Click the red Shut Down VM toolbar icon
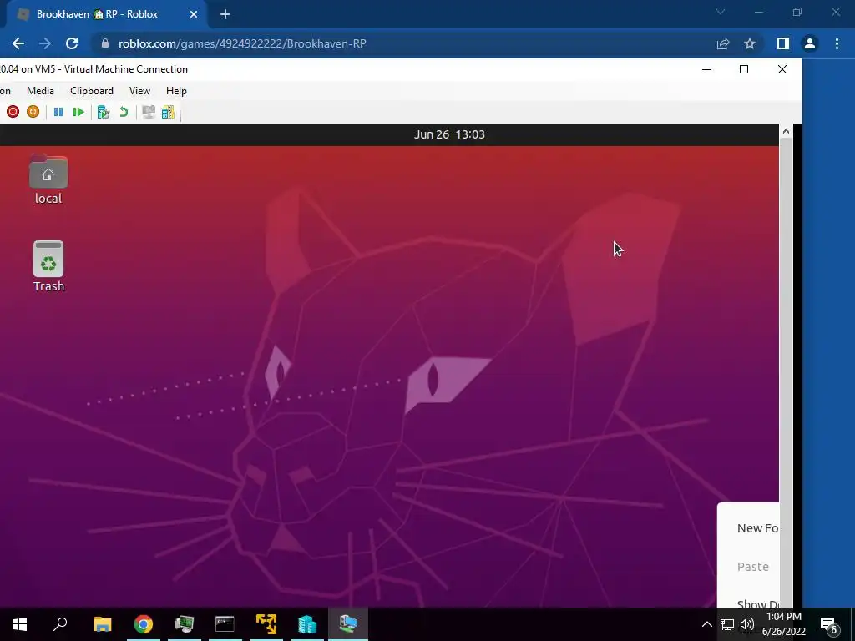The image size is (855, 641). point(13,112)
